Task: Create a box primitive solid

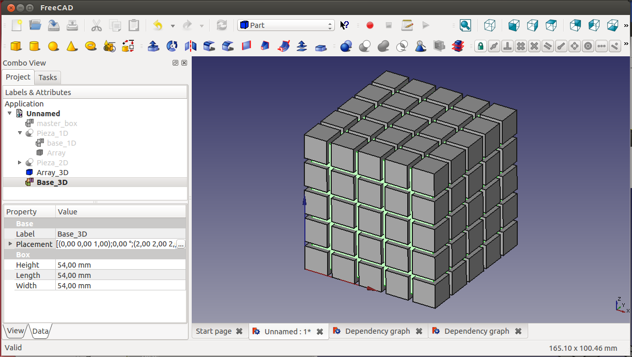Action: tap(16, 46)
